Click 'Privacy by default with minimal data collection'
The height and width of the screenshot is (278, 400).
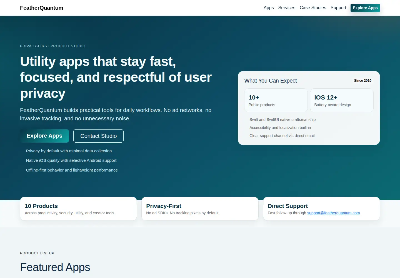pyautogui.click(x=69, y=151)
